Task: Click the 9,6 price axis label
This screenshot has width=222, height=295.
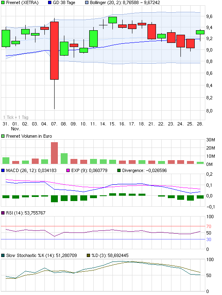Action: coord(209,17)
